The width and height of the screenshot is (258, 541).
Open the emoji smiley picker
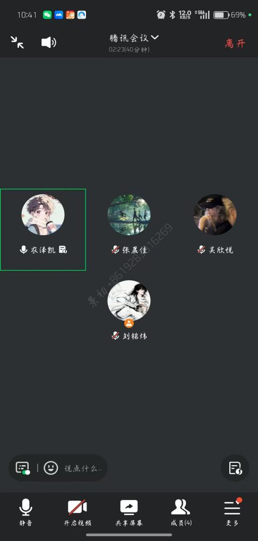[x=51, y=468]
